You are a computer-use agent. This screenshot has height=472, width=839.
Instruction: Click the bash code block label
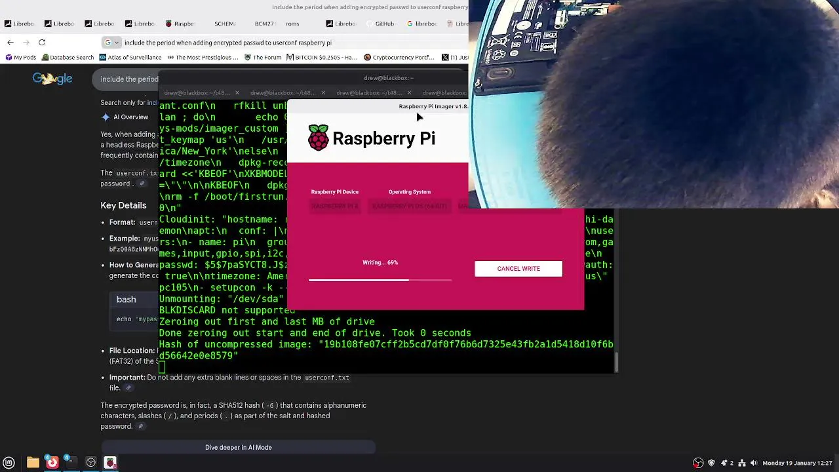coord(127,300)
